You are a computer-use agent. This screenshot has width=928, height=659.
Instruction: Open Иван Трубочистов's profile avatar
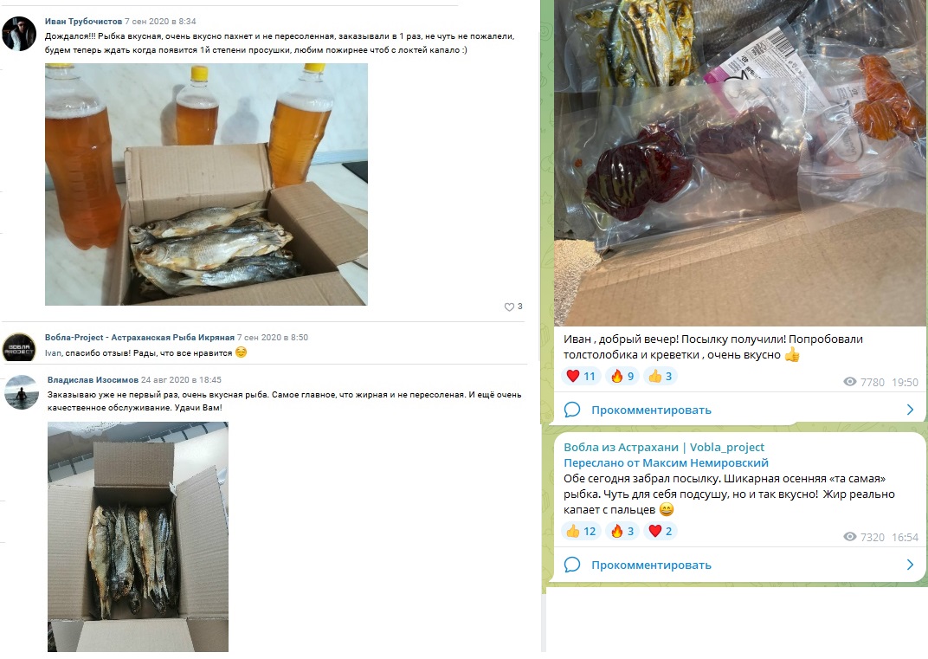click(19, 34)
